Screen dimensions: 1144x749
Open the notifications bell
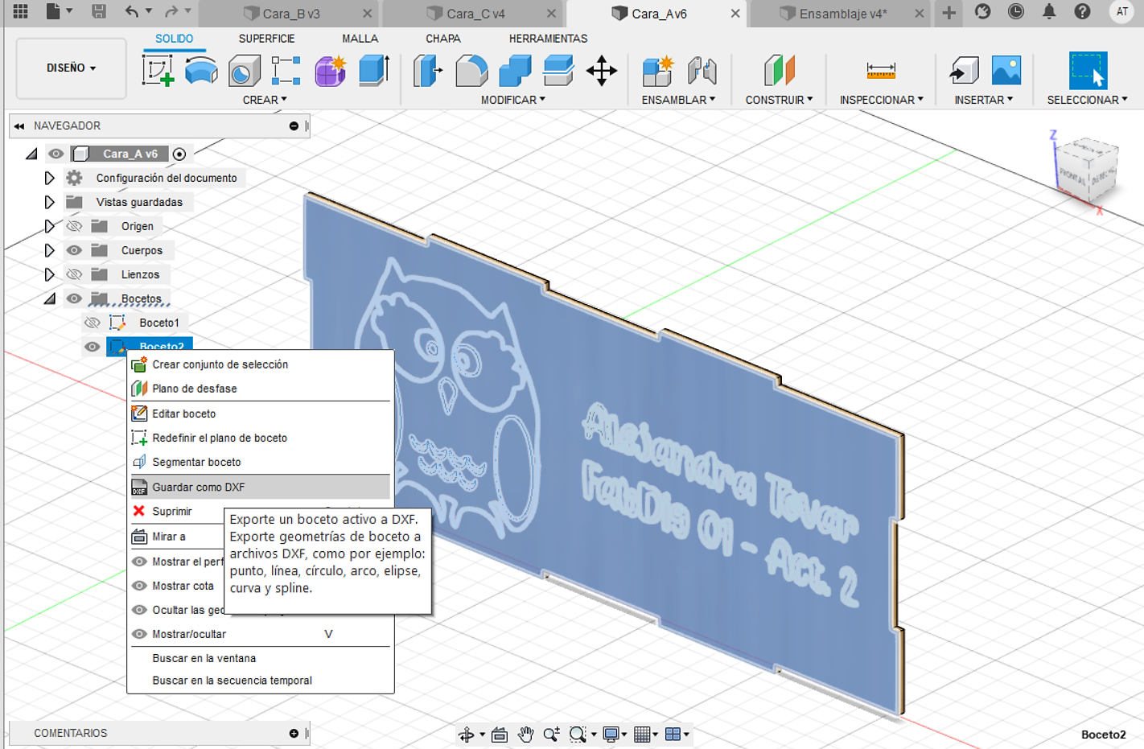coord(1049,11)
